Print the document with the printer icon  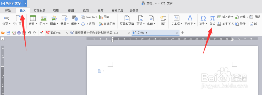[19, 33]
